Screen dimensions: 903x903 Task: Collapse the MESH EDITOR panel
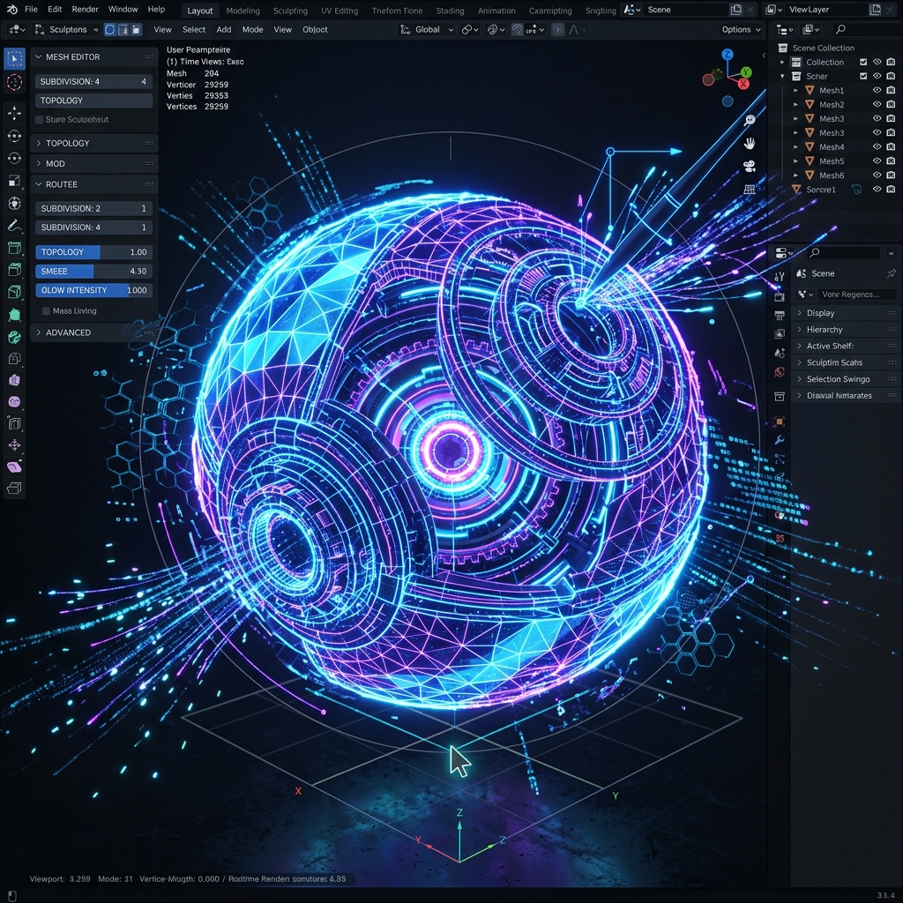pyautogui.click(x=93, y=57)
